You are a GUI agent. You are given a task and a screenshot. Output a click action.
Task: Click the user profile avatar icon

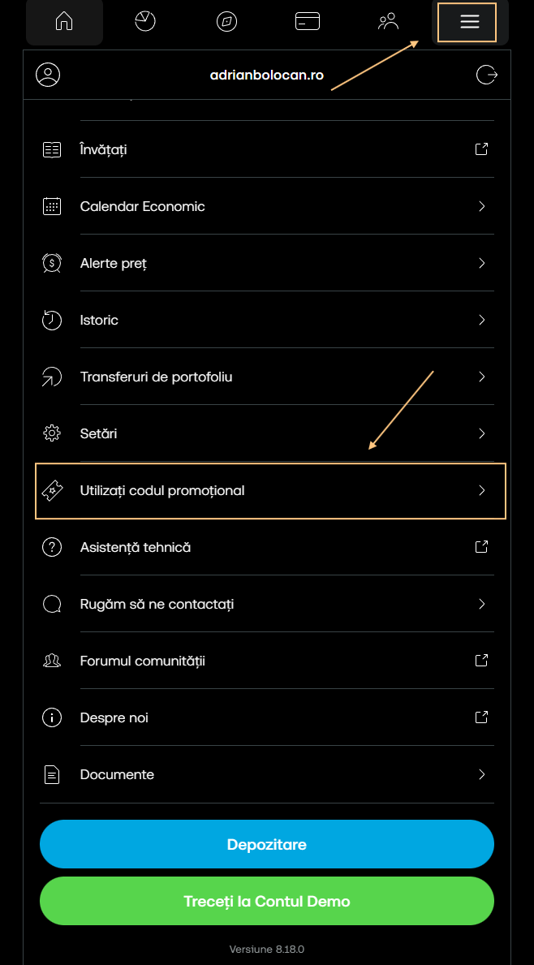tap(48, 75)
